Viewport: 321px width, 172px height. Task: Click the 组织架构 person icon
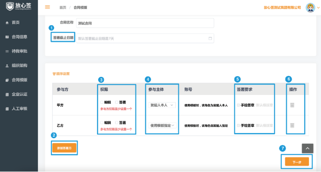pos(7,66)
